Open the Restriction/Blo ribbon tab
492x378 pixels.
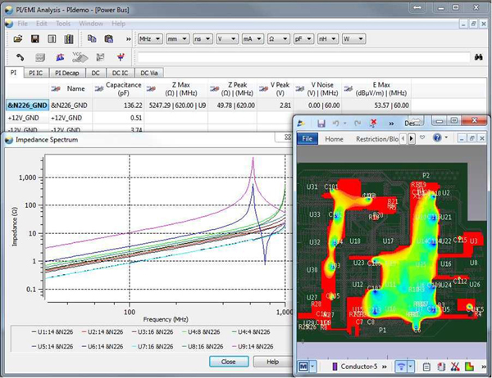coord(376,139)
